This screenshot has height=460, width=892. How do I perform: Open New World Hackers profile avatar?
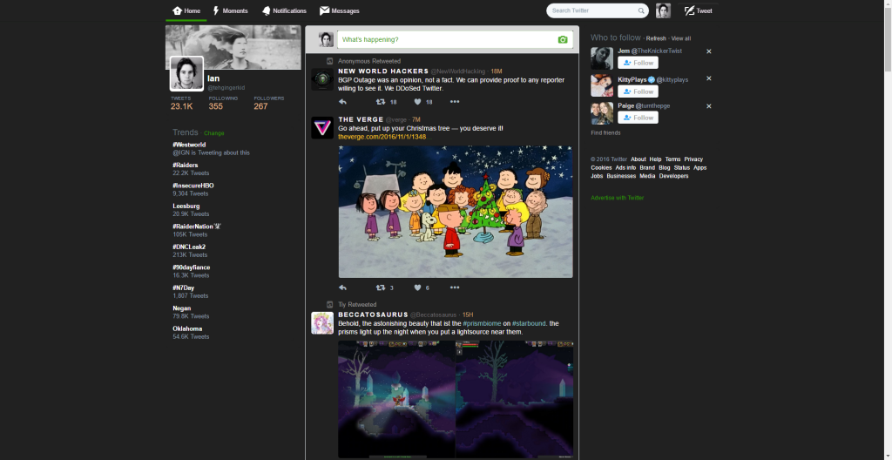pyautogui.click(x=322, y=79)
